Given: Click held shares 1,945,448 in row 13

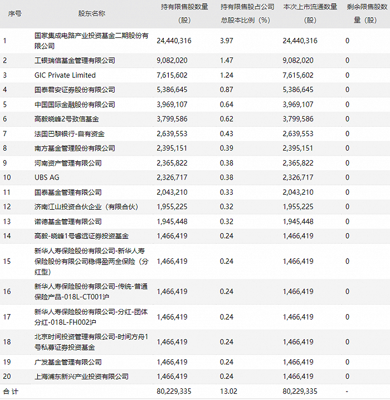Looking at the screenshot, I should [172, 221].
